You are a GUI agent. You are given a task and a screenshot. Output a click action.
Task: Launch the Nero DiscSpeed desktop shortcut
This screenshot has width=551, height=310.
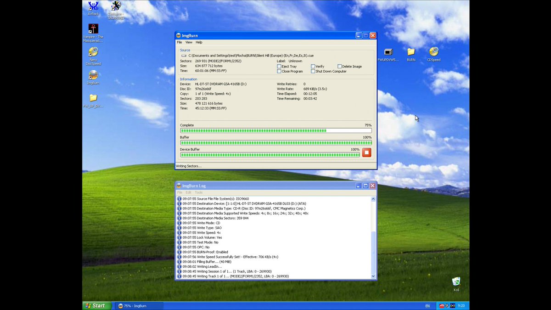[x=93, y=56]
